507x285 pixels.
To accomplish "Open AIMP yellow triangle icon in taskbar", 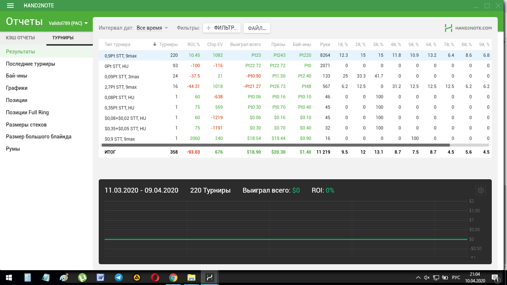I will 137,278.
